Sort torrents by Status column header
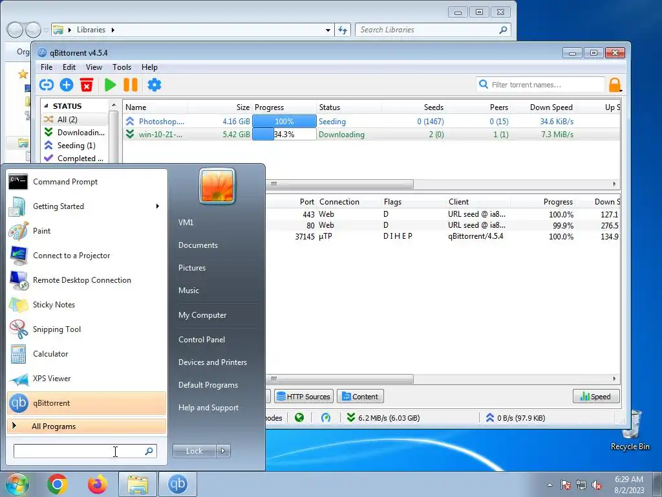The width and height of the screenshot is (662, 497). coord(348,107)
